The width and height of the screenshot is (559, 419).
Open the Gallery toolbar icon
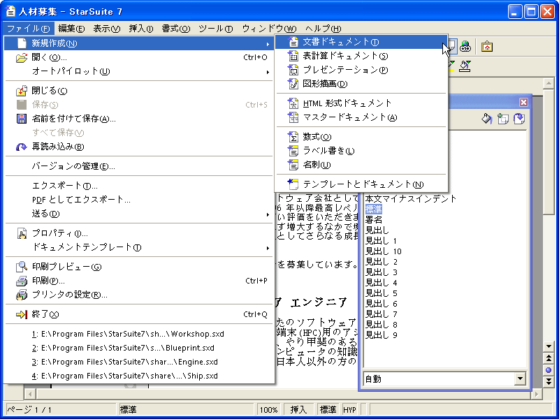pos(487,46)
